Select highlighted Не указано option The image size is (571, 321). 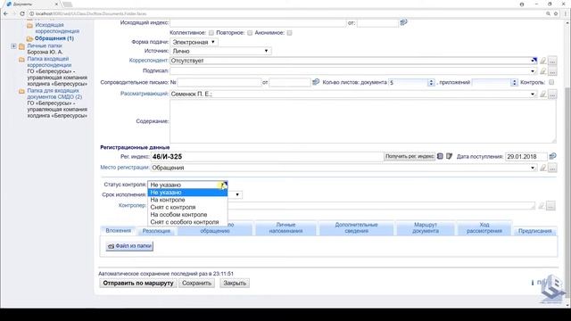[187, 193]
